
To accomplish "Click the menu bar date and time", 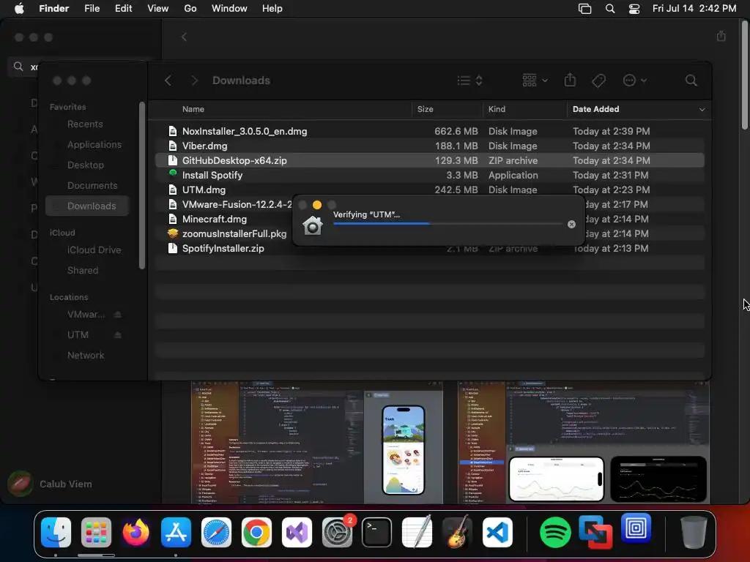I will (694, 9).
